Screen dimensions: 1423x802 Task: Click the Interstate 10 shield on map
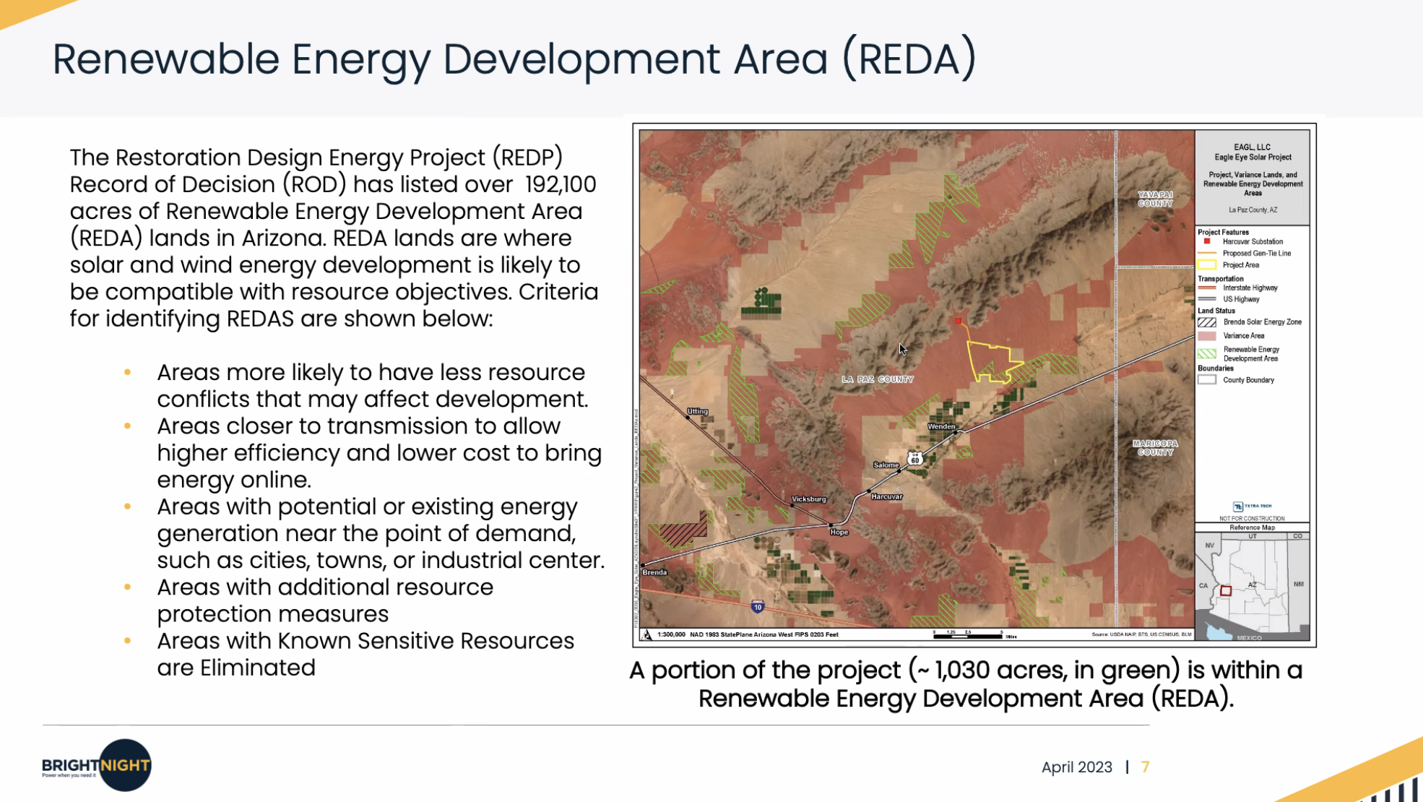tap(758, 606)
